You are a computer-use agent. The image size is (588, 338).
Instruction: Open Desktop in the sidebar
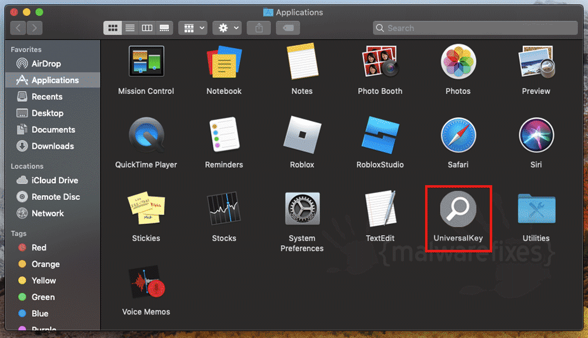click(x=53, y=113)
